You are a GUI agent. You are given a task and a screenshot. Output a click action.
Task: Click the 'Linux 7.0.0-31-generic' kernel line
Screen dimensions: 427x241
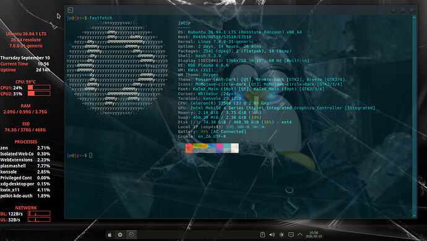point(216,41)
